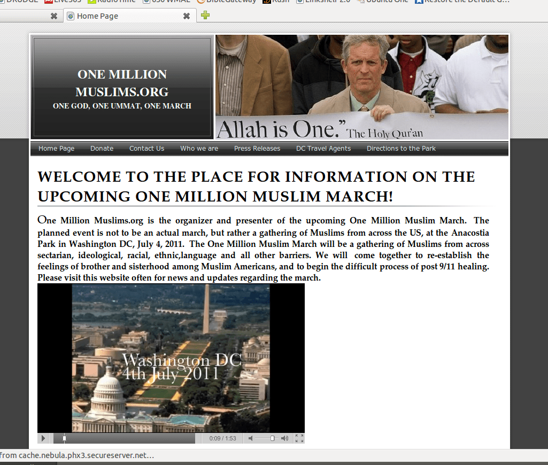
Task: Open a new browser tab
Action: pyautogui.click(x=205, y=15)
